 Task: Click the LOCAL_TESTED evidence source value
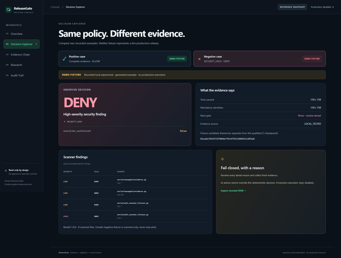[313, 124]
